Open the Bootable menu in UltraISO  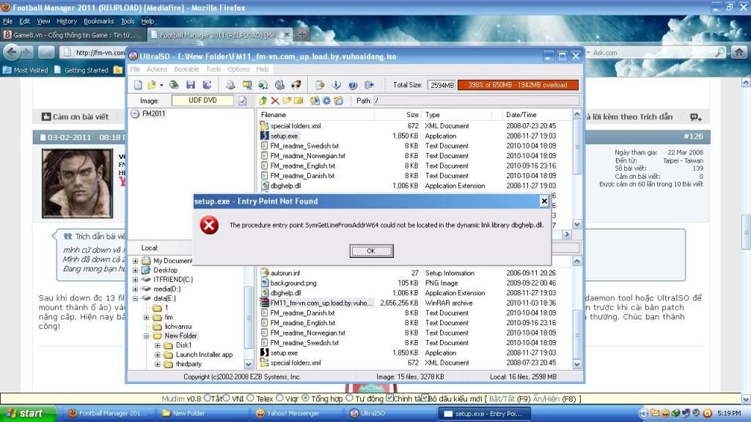point(186,70)
